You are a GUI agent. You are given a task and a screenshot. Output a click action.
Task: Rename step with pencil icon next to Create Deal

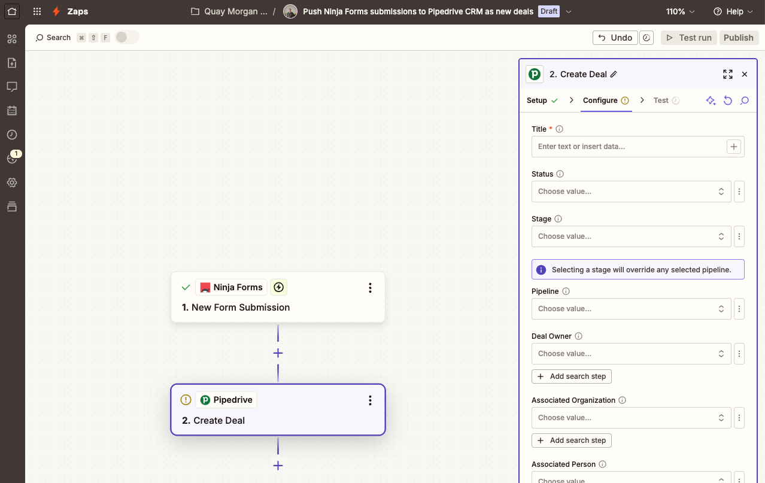tap(614, 74)
